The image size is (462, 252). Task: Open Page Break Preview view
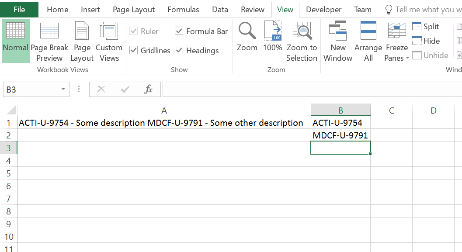click(x=49, y=41)
